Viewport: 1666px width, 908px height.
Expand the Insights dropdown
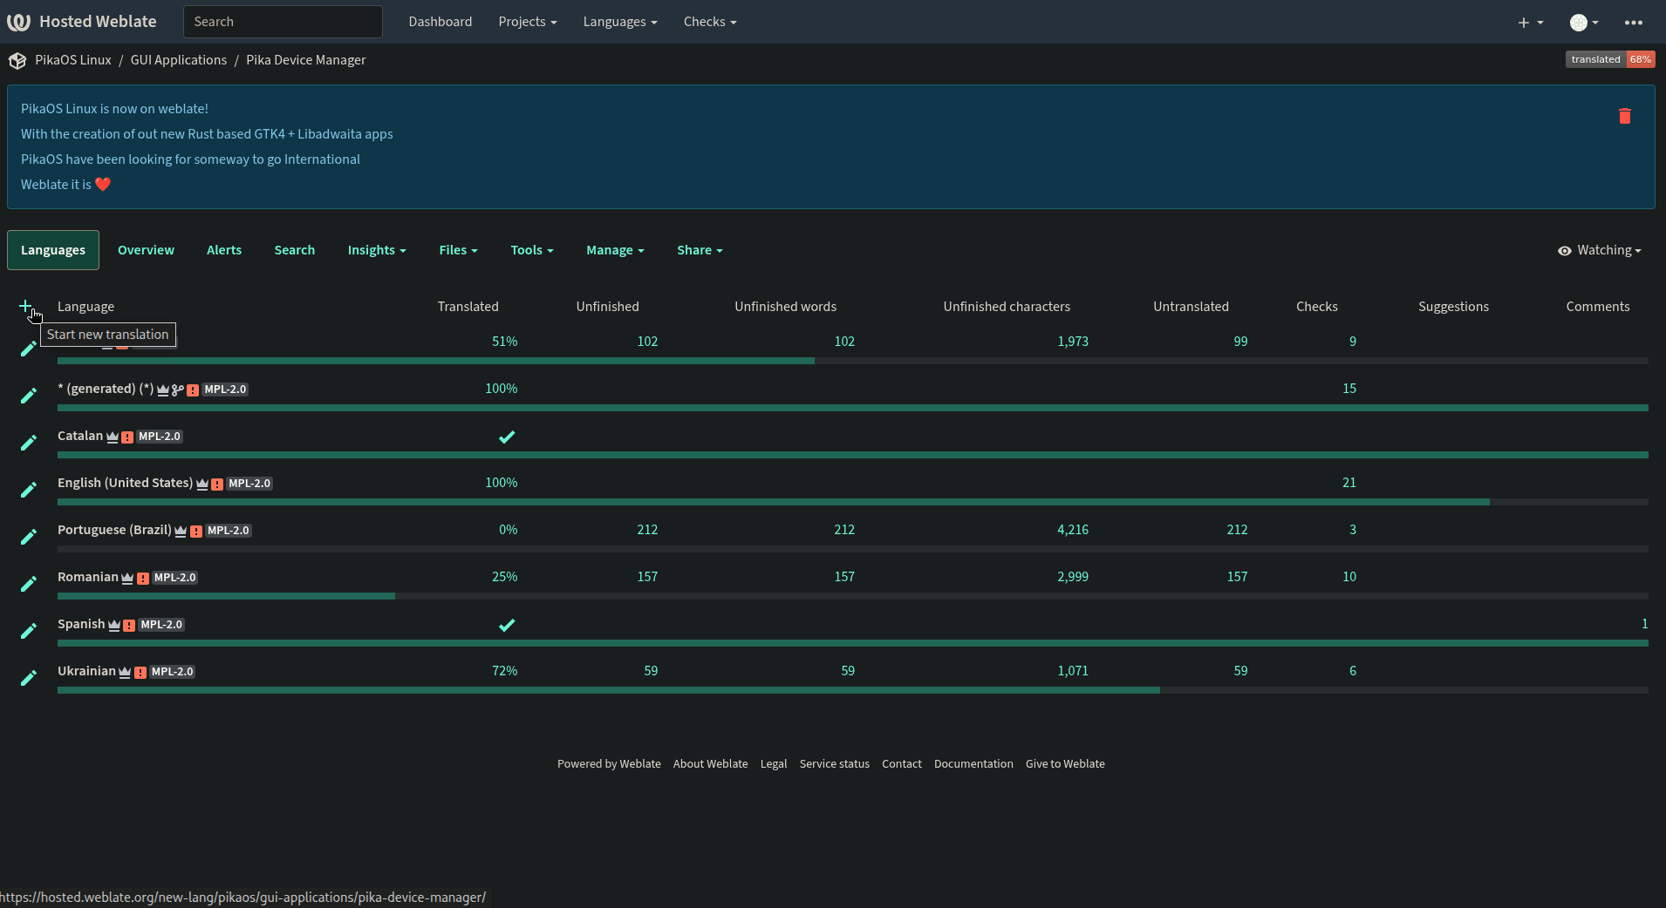point(377,250)
